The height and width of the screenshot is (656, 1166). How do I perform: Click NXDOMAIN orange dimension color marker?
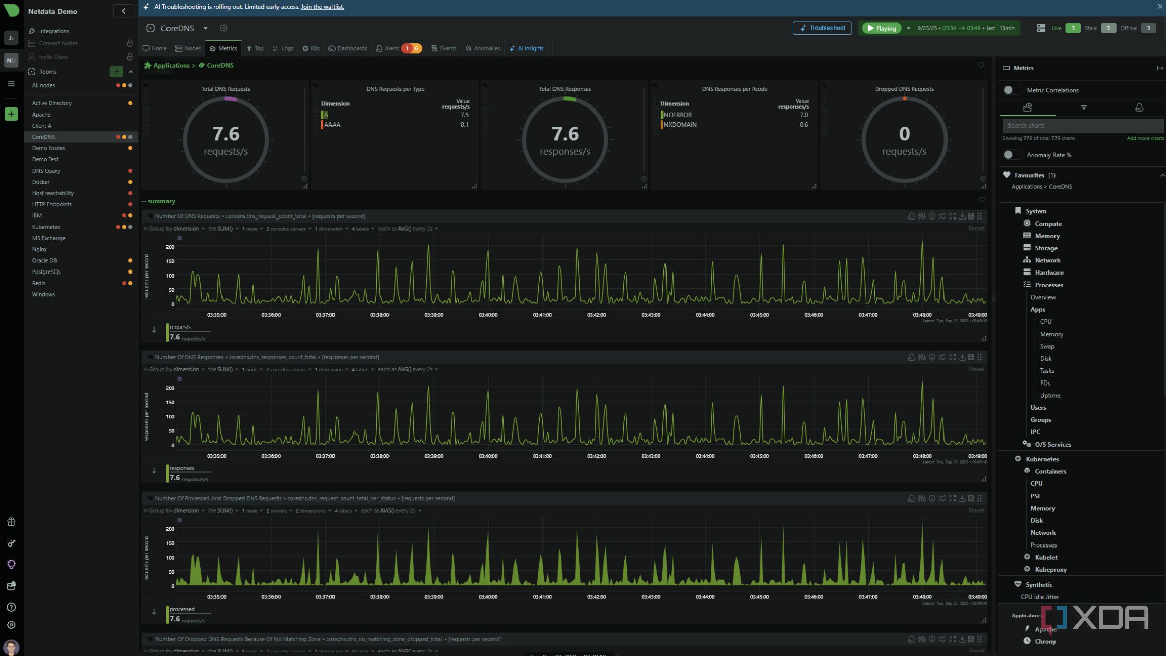click(x=661, y=125)
